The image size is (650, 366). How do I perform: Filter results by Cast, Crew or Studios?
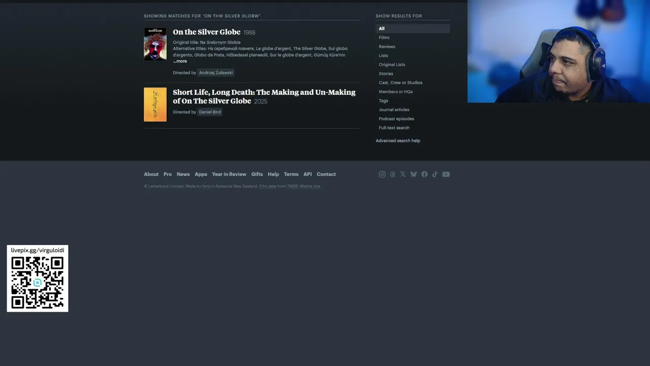(401, 83)
